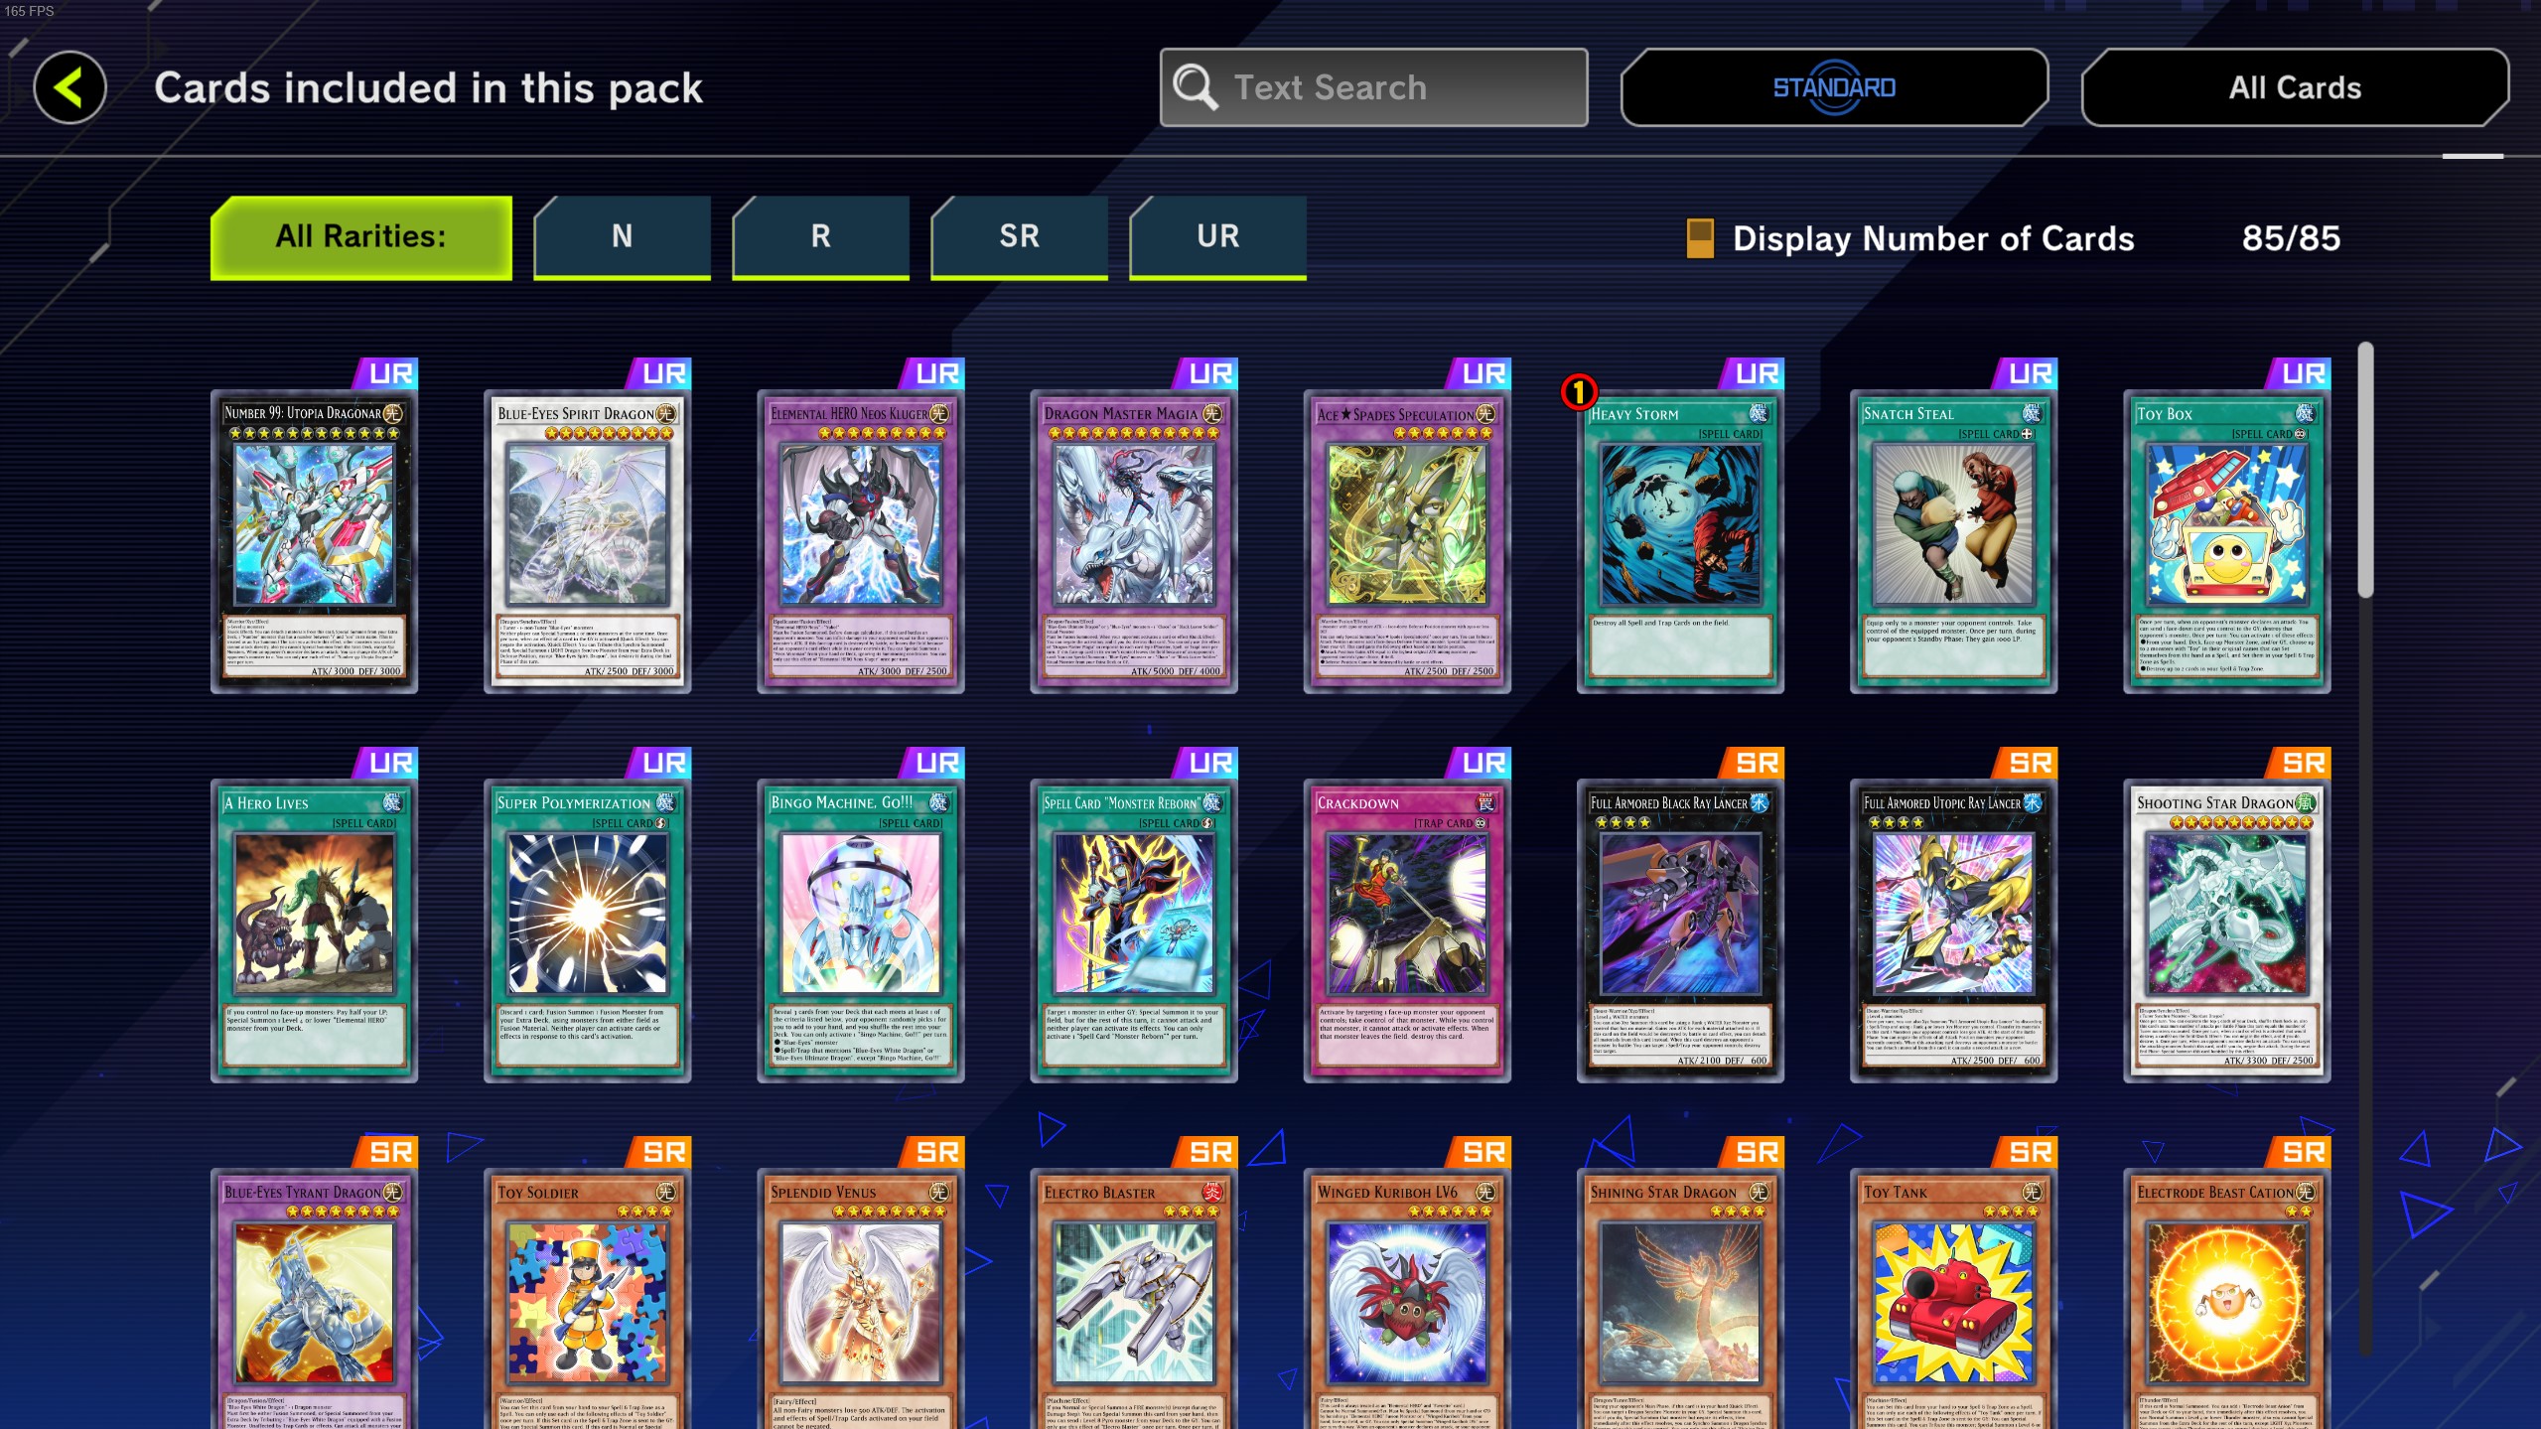Open the Blue-Eyes Spirit Dragon card
The image size is (2541, 1429).
pyautogui.click(x=587, y=541)
